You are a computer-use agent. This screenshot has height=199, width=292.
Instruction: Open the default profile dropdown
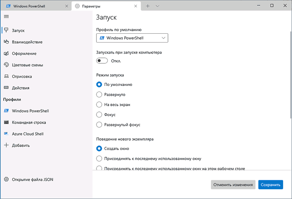click(x=132, y=38)
